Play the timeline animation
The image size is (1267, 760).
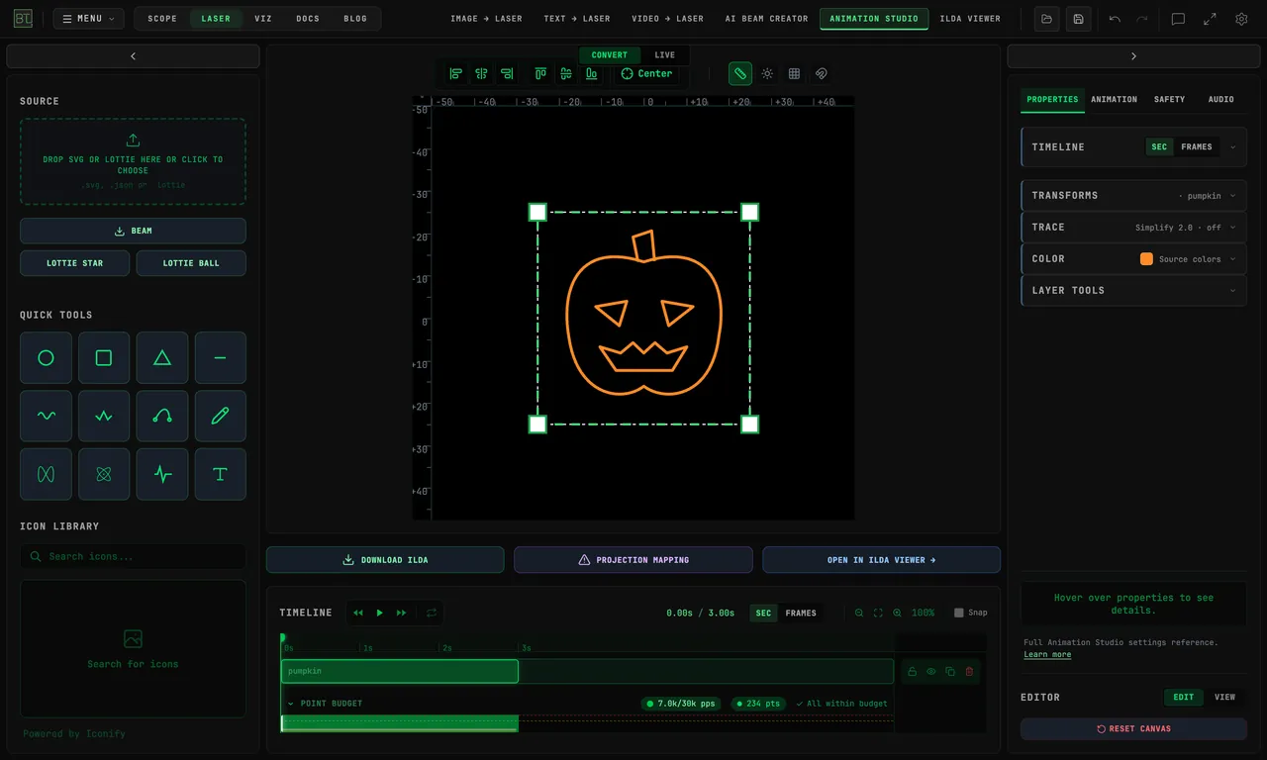(379, 613)
